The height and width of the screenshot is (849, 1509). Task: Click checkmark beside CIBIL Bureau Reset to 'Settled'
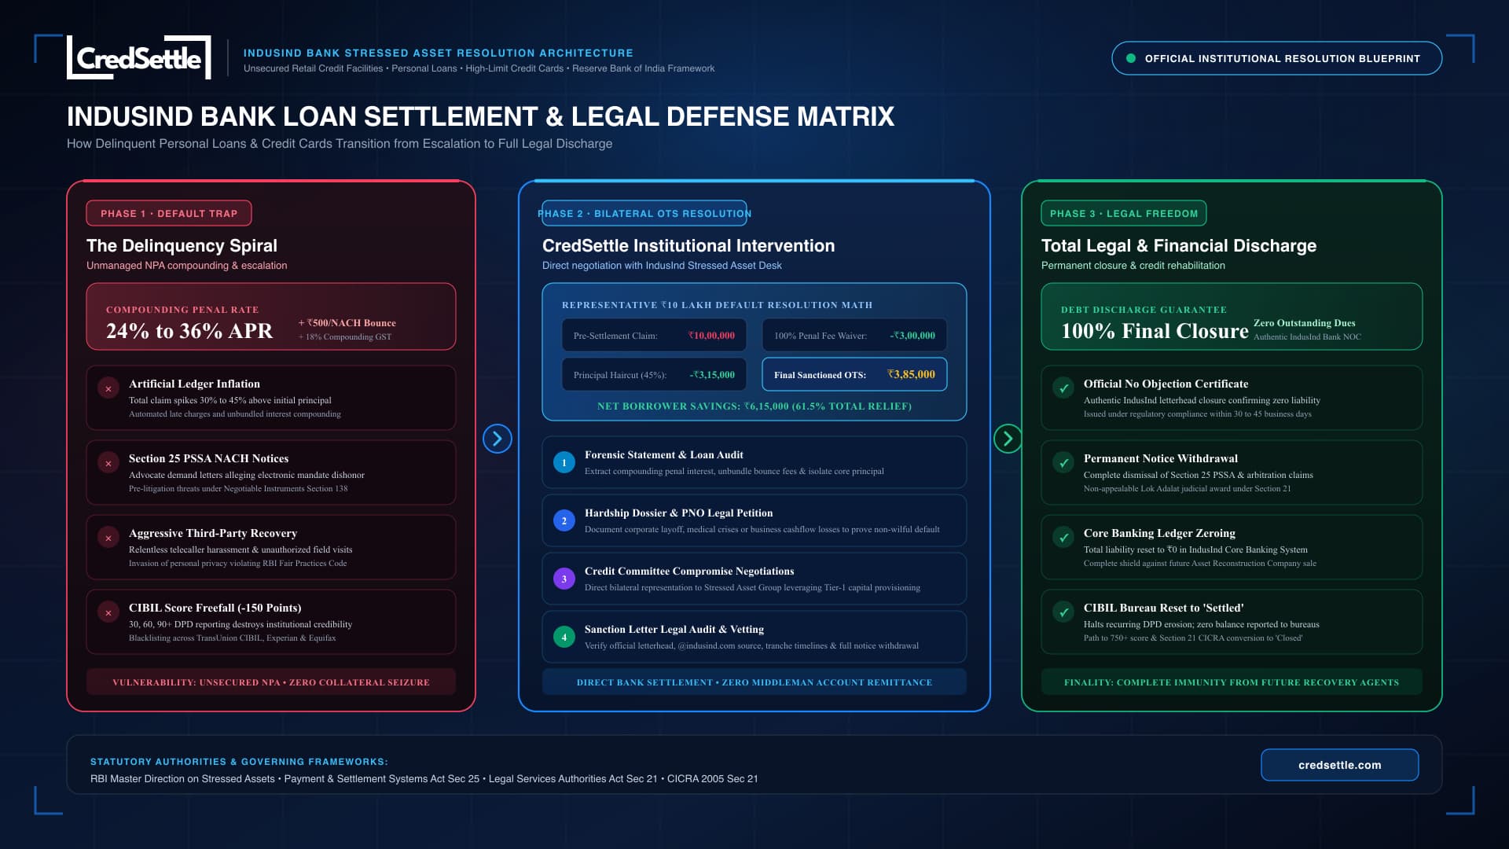pyautogui.click(x=1063, y=612)
